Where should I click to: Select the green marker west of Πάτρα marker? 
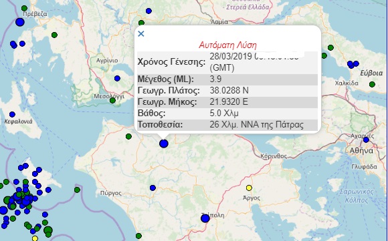click(x=128, y=136)
